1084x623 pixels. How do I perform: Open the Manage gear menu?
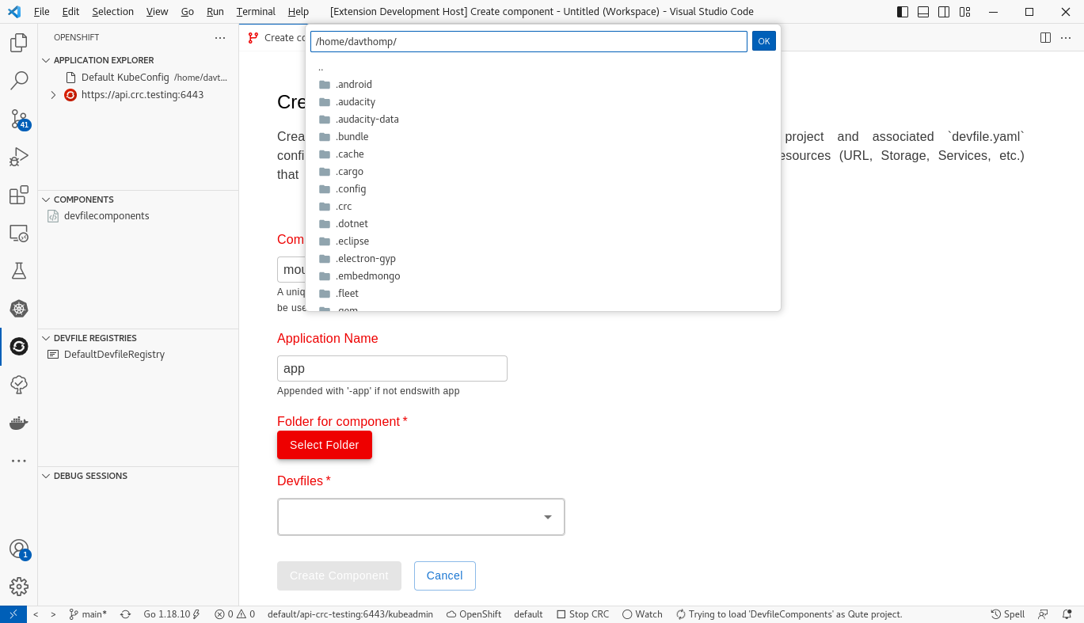19,587
